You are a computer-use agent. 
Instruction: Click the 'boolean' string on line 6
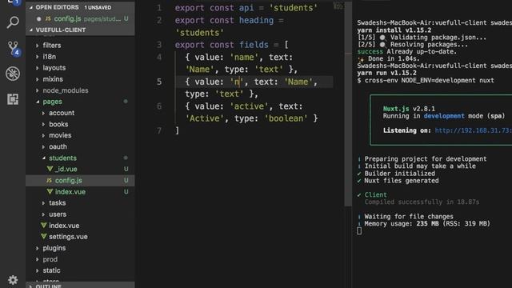coord(286,118)
